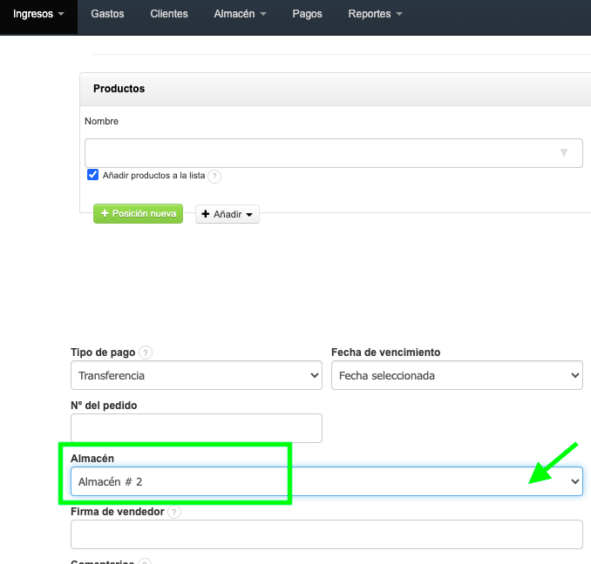The image size is (591, 564).
Task: Click the green Posición nueva button
Action: pos(138,213)
